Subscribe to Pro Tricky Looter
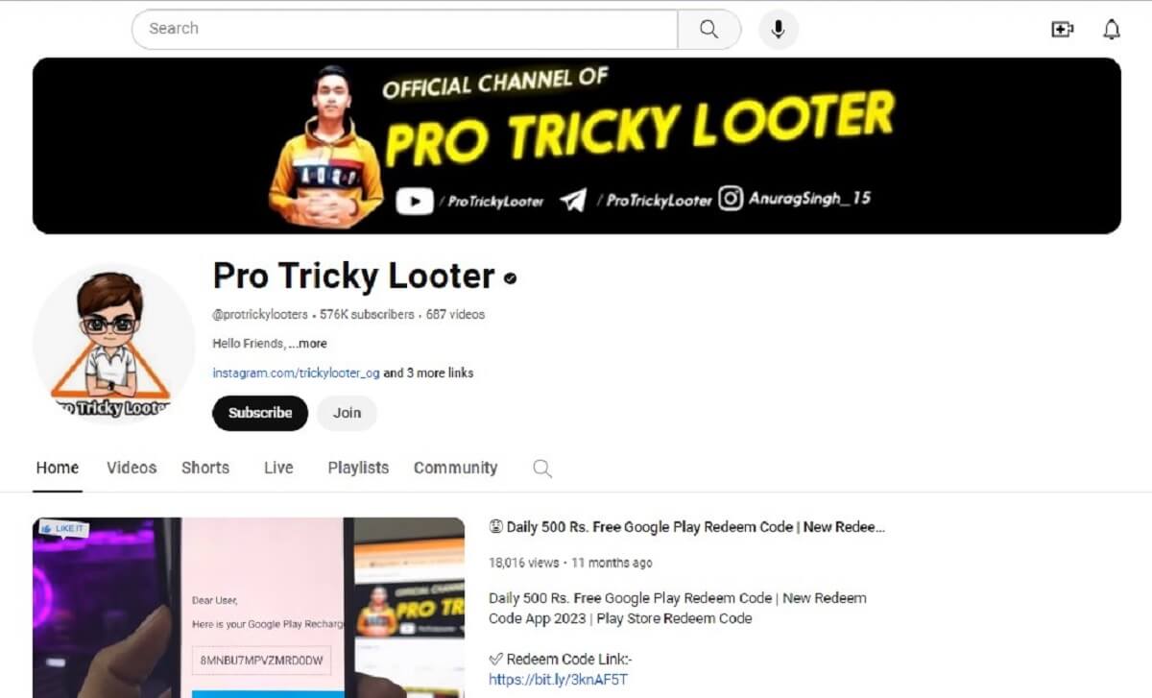 click(x=260, y=413)
